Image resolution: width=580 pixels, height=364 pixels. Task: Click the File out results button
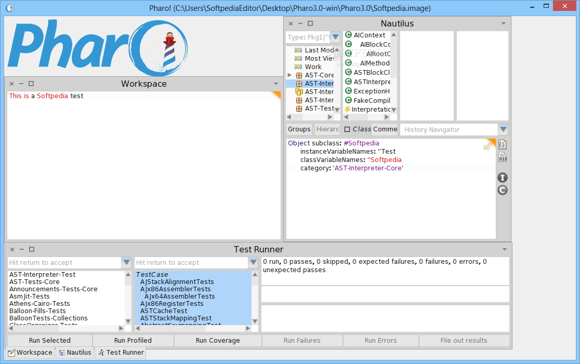(464, 340)
